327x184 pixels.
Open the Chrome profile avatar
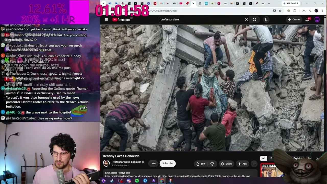point(316,11)
